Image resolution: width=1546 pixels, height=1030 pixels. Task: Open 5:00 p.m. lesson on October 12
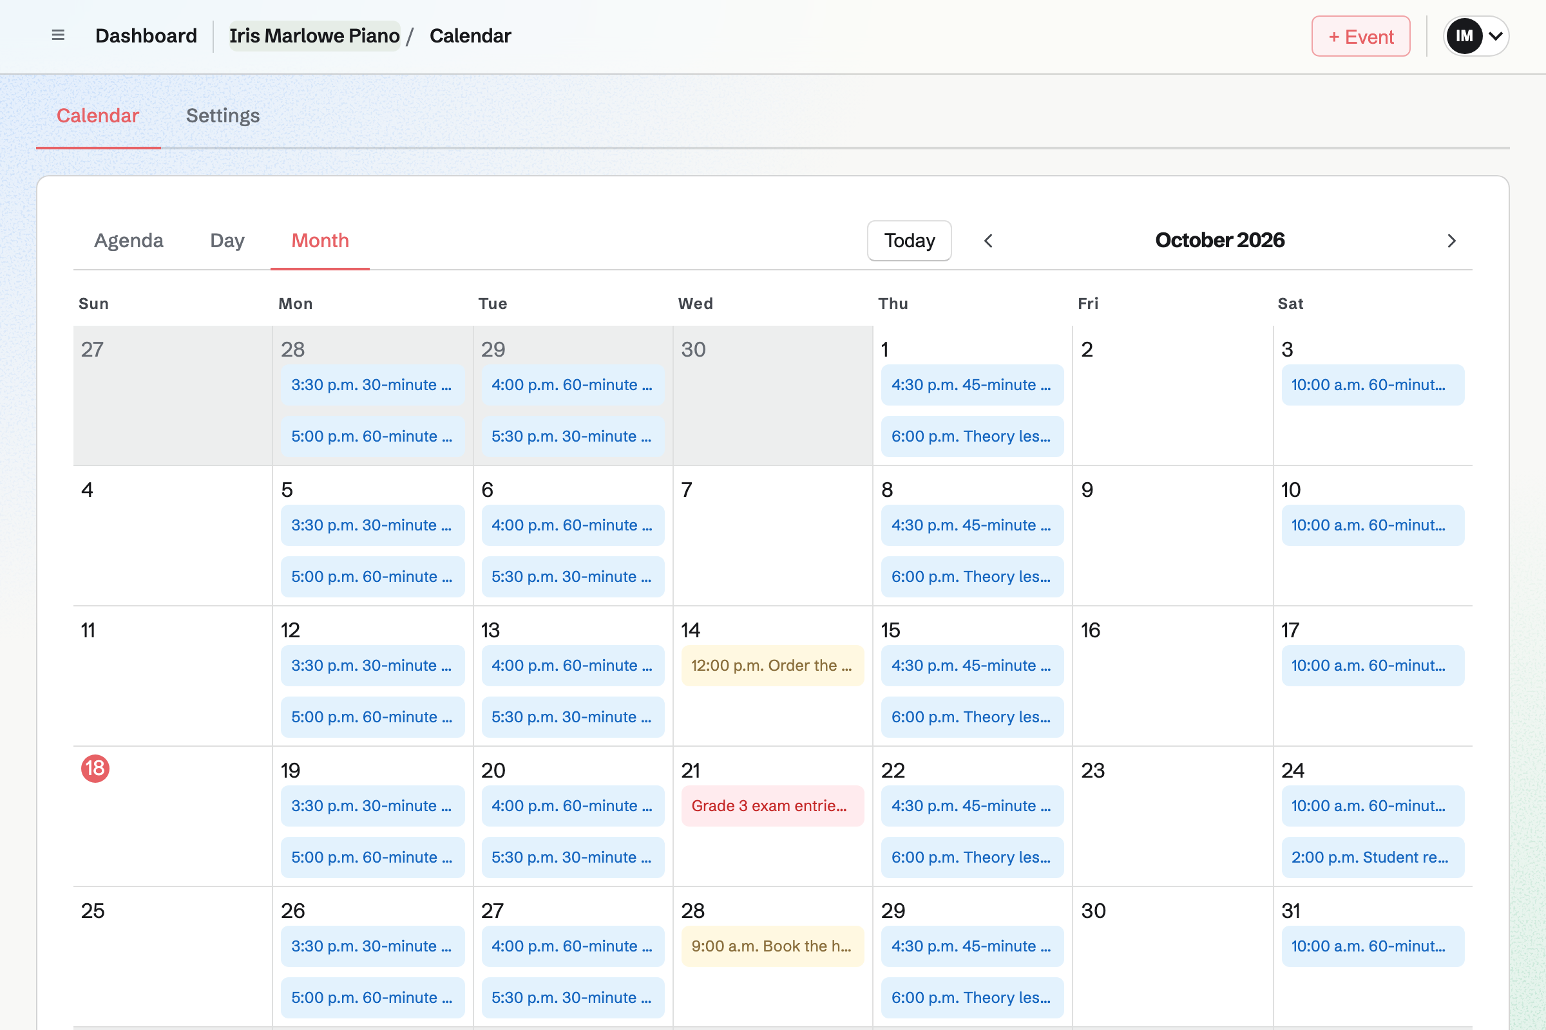pyautogui.click(x=373, y=716)
